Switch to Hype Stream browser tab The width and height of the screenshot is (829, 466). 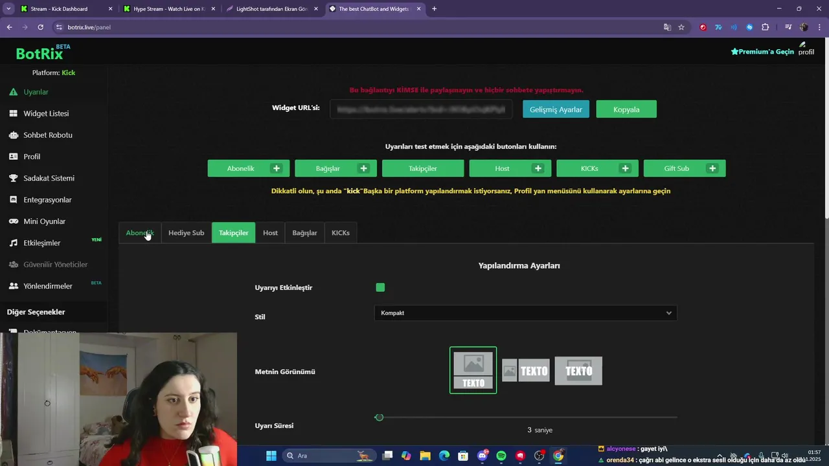(168, 9)
